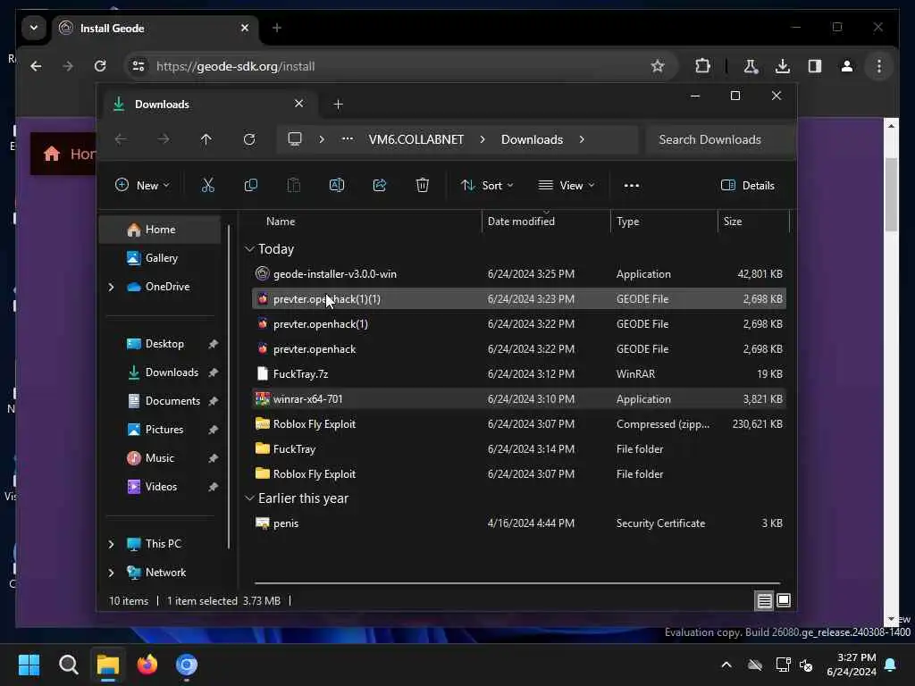Select the FuckTray.7z archive file
The width and height of the screenshot is (915, 686).
pyautogui.click(x=519, y=374)
